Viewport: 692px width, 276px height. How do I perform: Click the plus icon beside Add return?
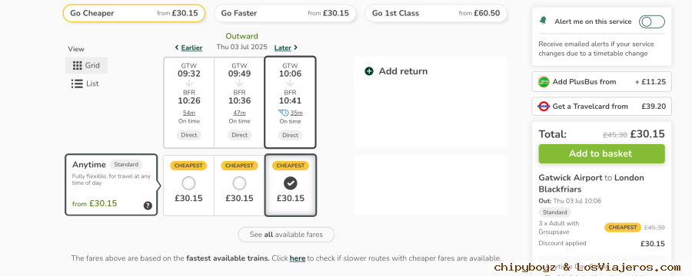pos(369,71)
